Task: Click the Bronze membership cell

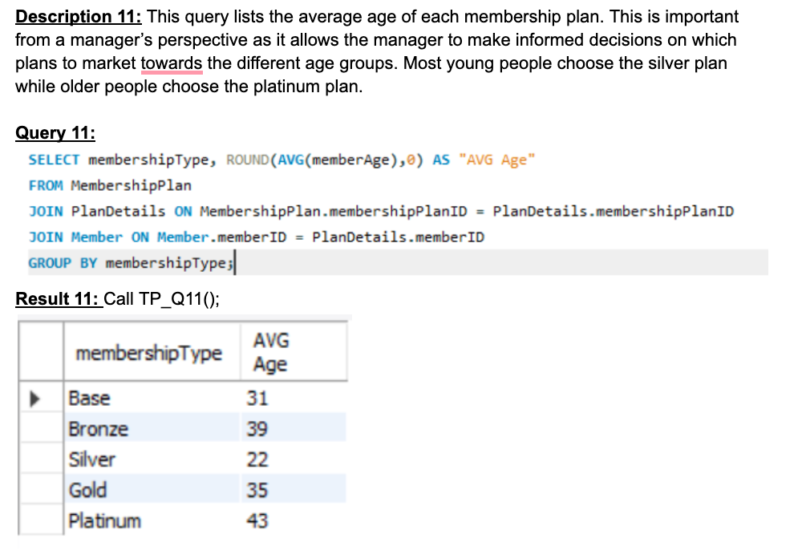Action: [x=98, y=429]
